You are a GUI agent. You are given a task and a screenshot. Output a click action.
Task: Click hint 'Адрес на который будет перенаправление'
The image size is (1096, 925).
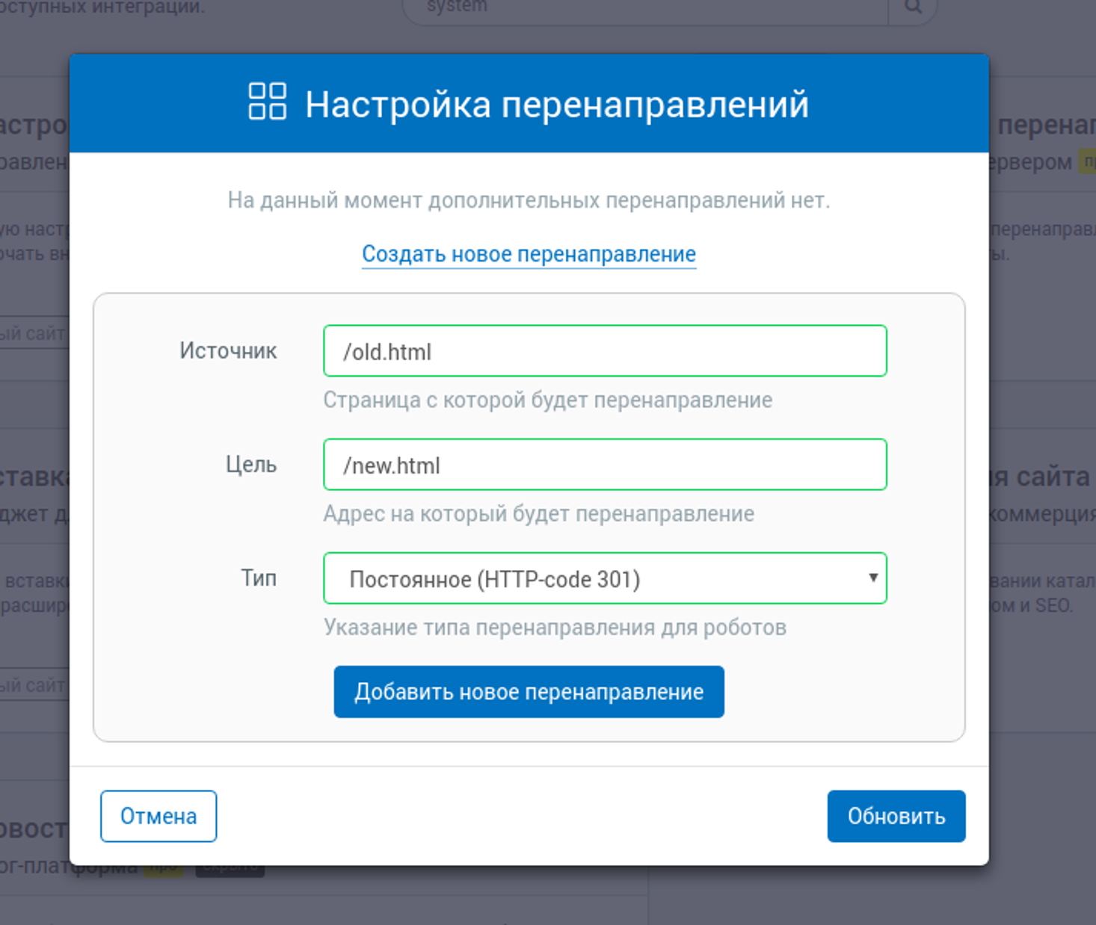pyautogui.click(x=538, y=513)
